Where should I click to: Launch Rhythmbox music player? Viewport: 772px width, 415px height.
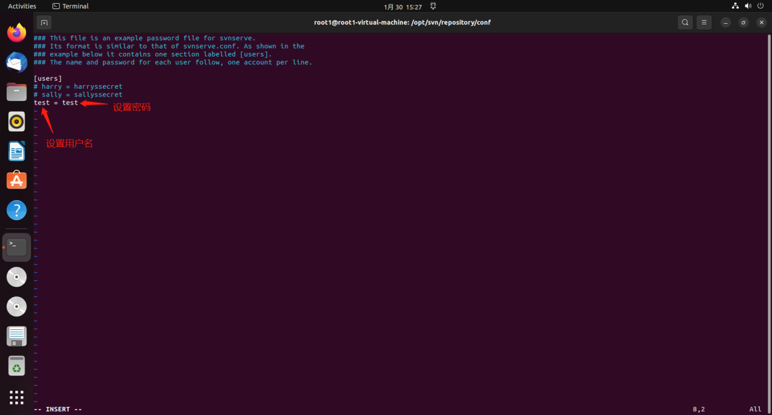pos(16,122)
